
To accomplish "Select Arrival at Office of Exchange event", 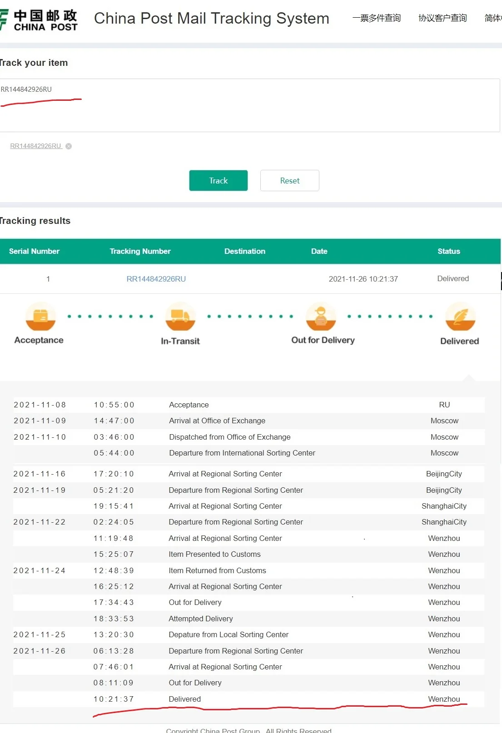I will click(x=249, y=421).
